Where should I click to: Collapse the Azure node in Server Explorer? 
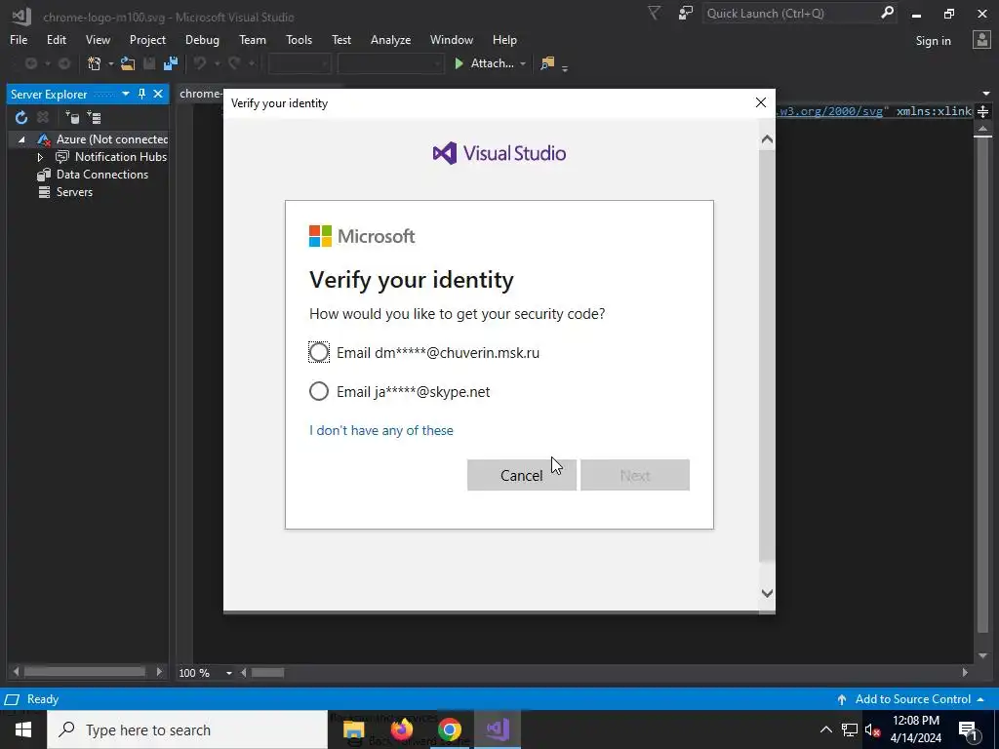(21, 138)
